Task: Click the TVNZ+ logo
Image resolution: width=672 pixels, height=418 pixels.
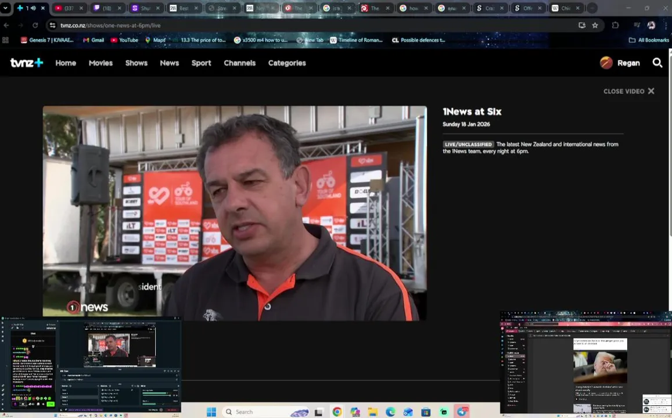Action: 27,63
